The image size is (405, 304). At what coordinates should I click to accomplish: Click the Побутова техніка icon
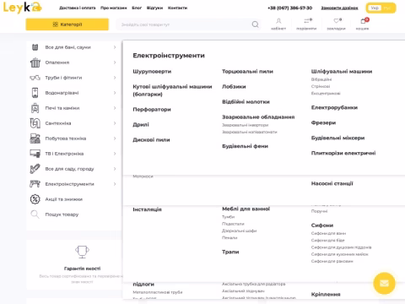coord(35,138)
